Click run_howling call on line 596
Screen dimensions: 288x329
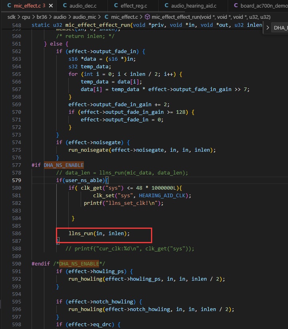click(x=151, y=309)
